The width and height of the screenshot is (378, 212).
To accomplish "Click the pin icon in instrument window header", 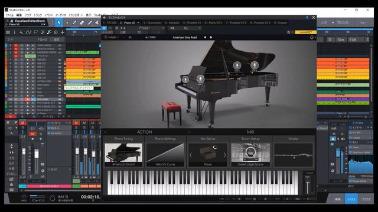I will [x=307, y=17].
